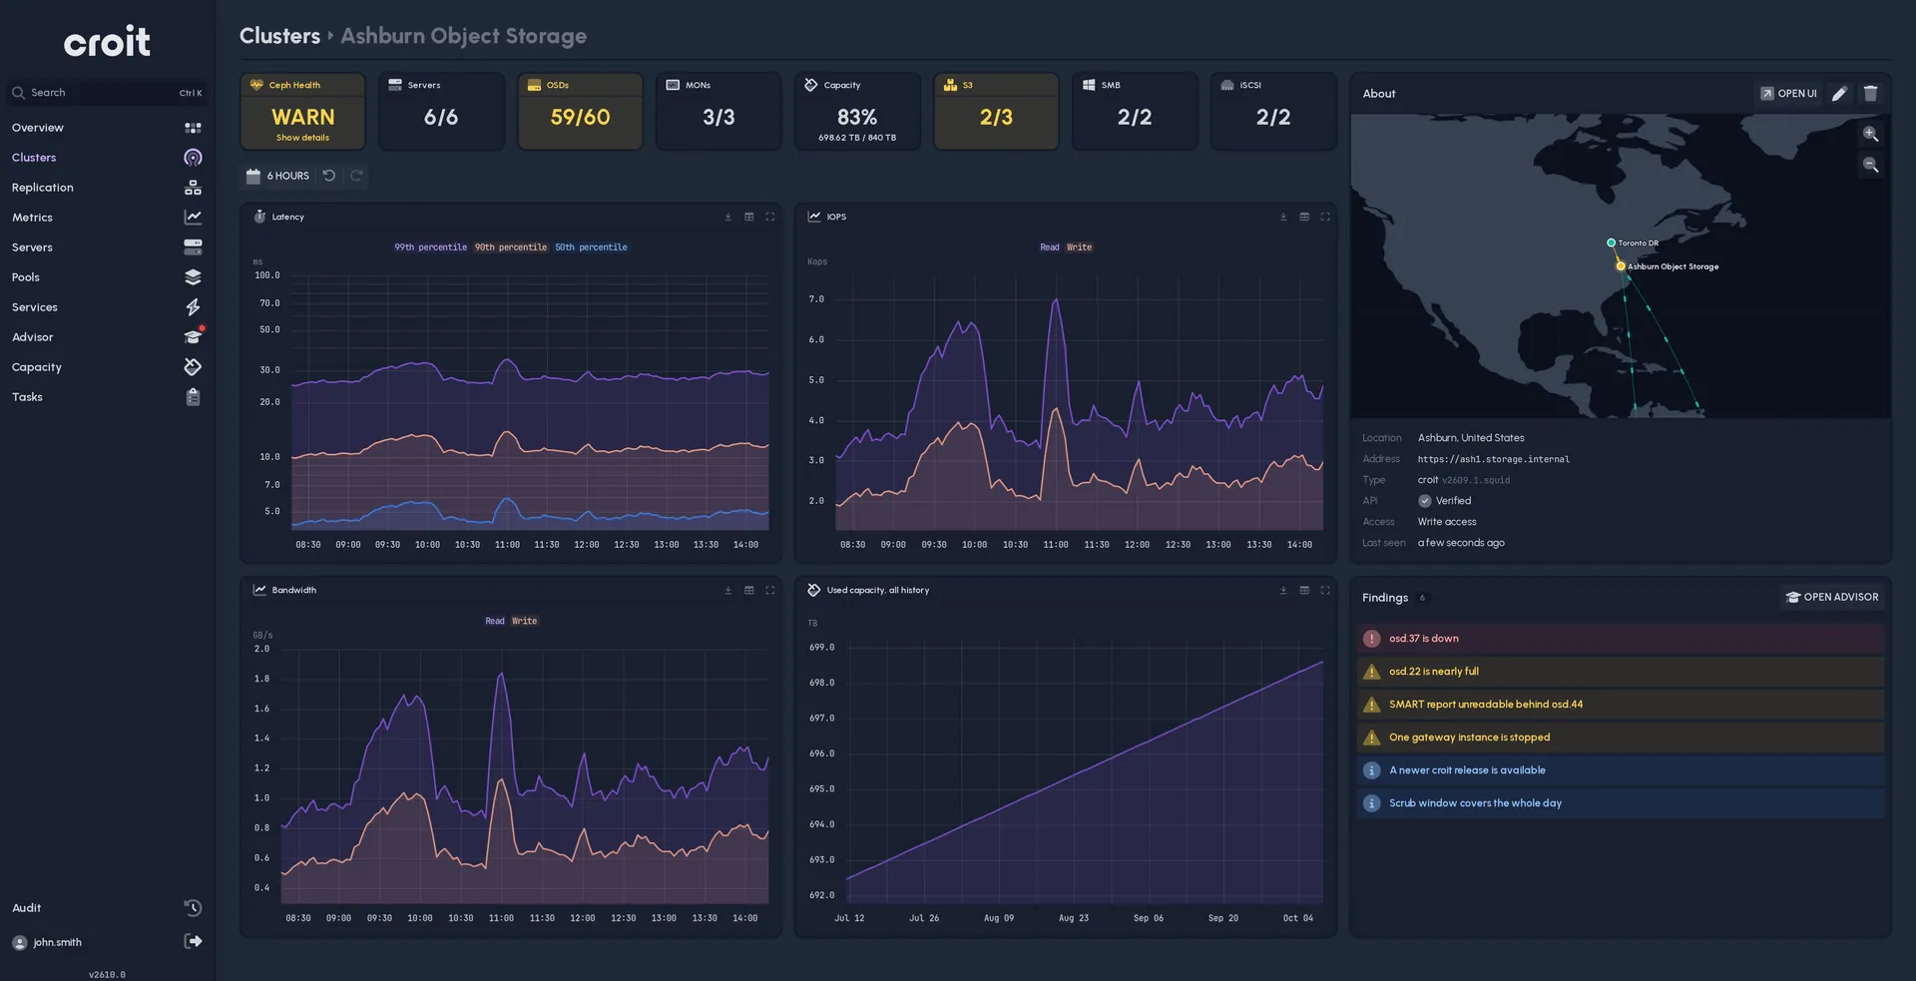Click the OPEN UI button

coord(1788,93)
